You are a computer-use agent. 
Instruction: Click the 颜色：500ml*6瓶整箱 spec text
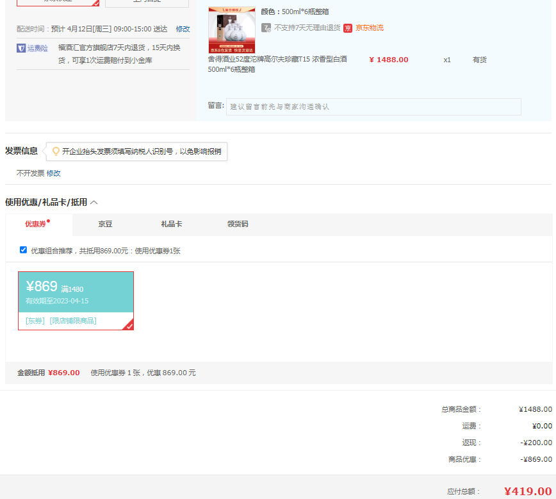click(x=295, y=12)
